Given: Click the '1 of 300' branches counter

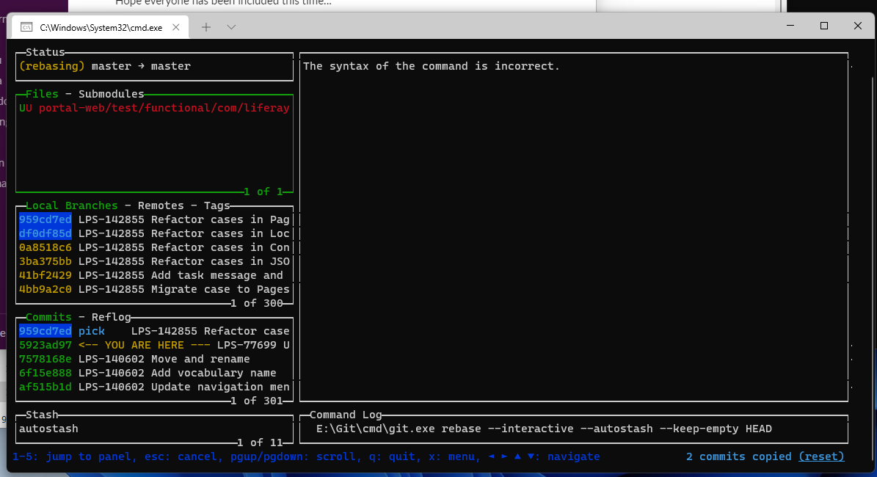Looking at the screenshot, I should click(x=257, y=303).
